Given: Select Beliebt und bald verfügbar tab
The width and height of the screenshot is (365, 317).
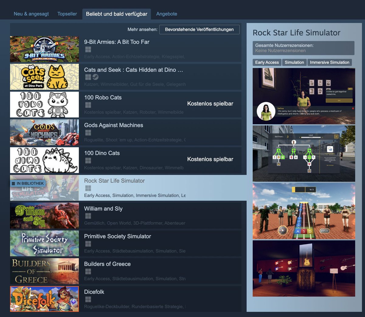Looking at the screenshot, I should coord(116,14).
